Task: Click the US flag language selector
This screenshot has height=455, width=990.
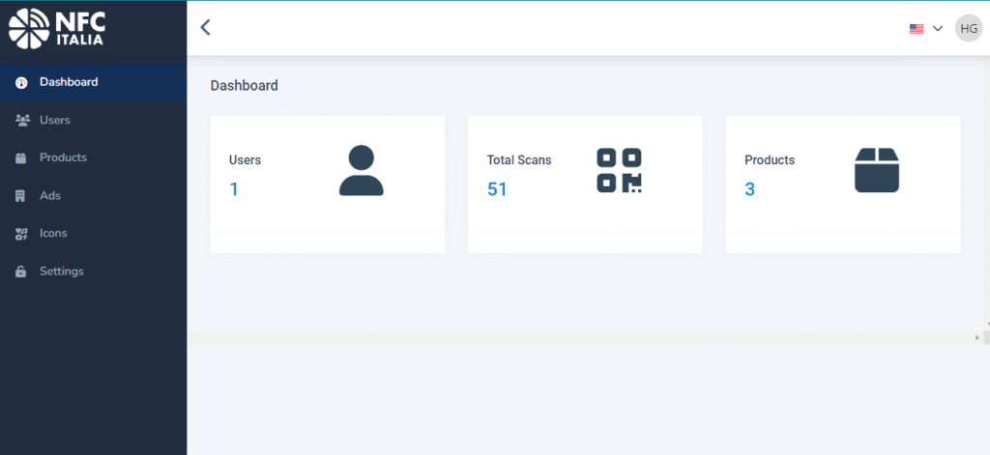Action: click(917, 29)
